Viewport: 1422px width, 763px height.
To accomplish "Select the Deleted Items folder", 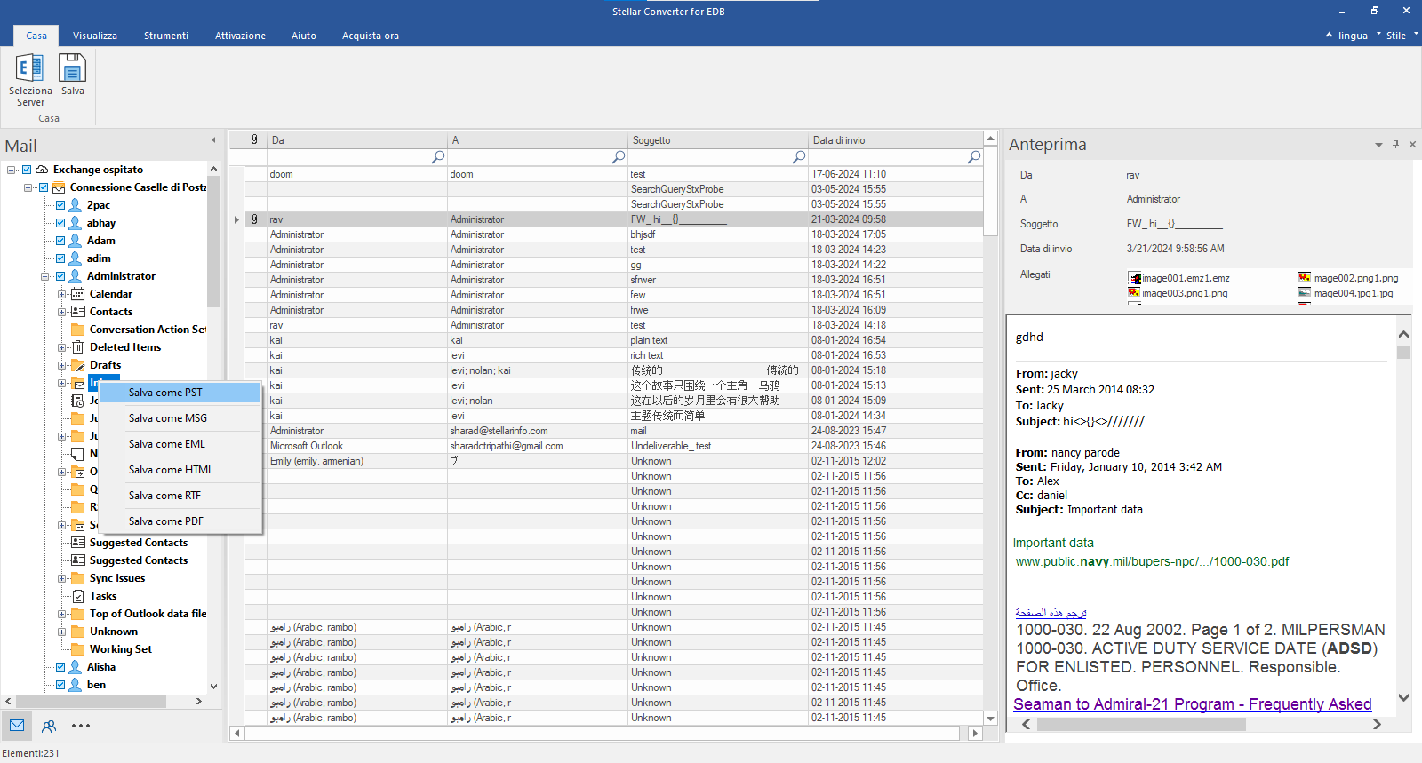I will pyautogui.click(x=125, y=347).
